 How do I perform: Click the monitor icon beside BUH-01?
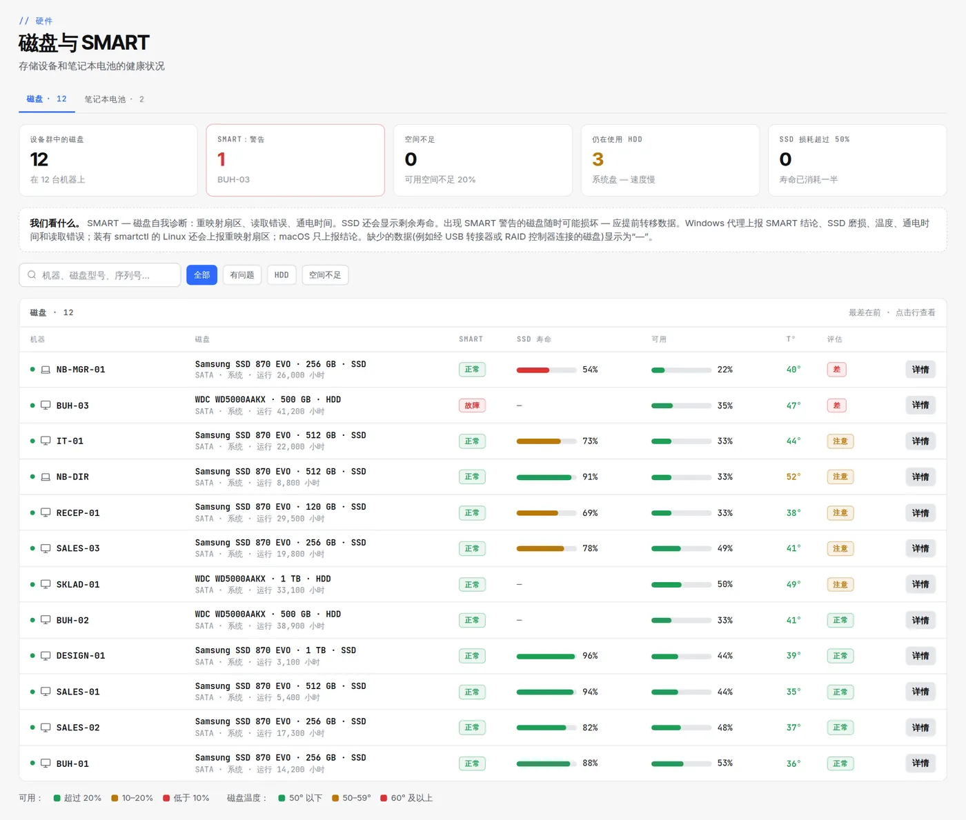tap(46, 763)
